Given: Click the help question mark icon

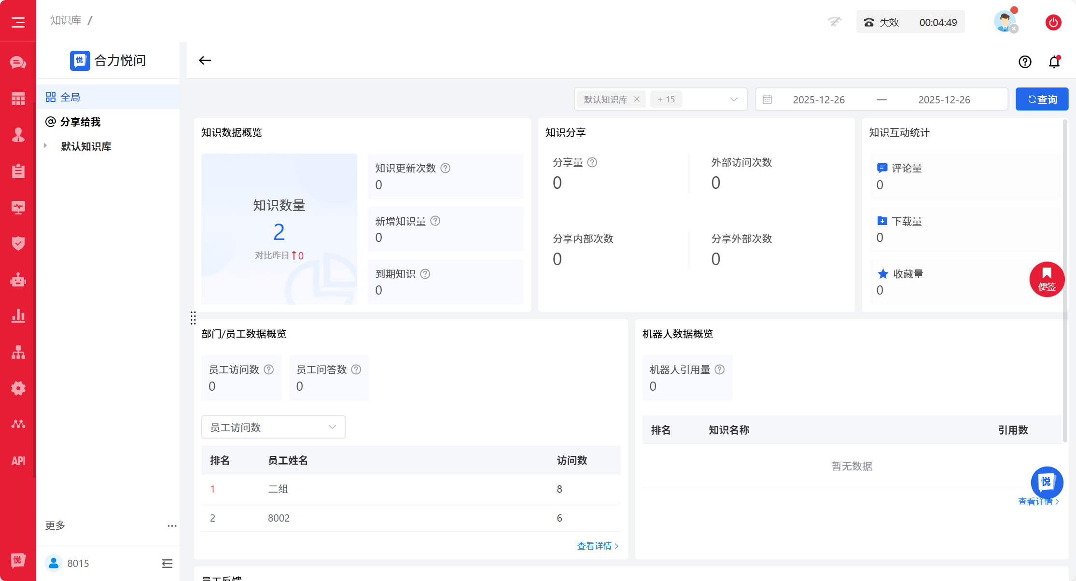Looking at the screenshot, I should click(x=1025, y=62).
